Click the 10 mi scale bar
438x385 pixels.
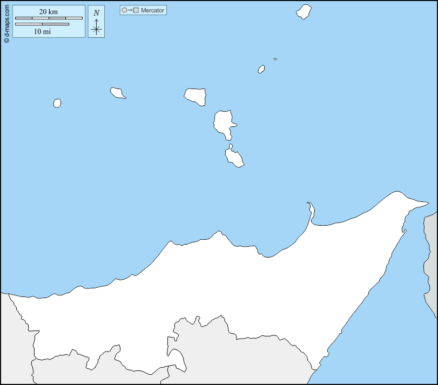coord(42,24)
